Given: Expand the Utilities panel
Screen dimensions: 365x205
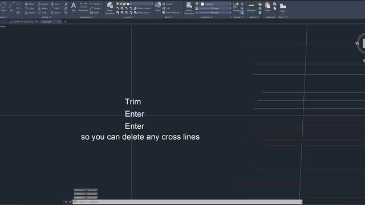Looking at the screenshot, I should (253, 17).
